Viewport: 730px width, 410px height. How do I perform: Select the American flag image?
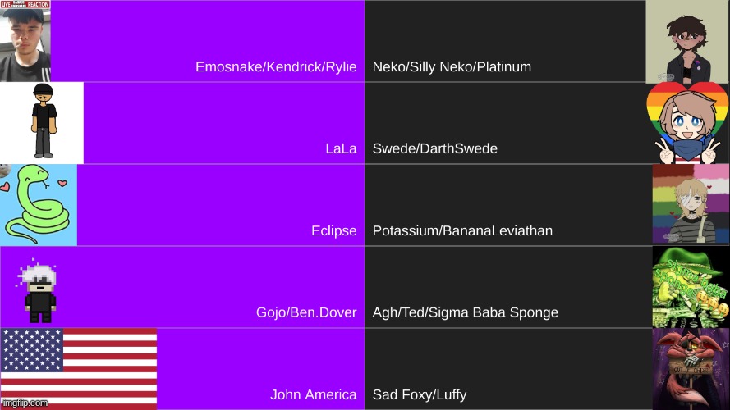(79, 369)
